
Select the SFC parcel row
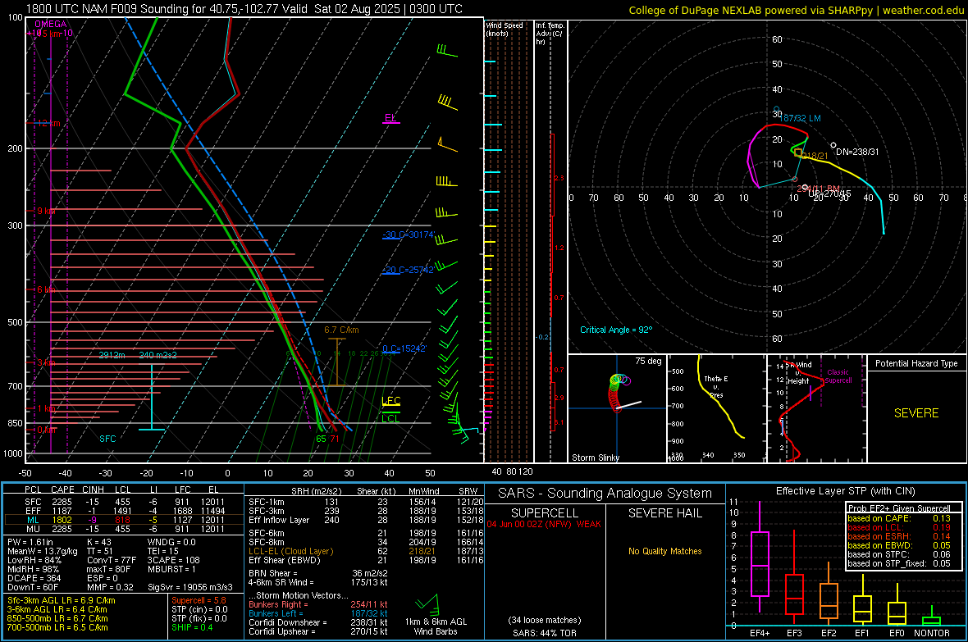[124, 502]
